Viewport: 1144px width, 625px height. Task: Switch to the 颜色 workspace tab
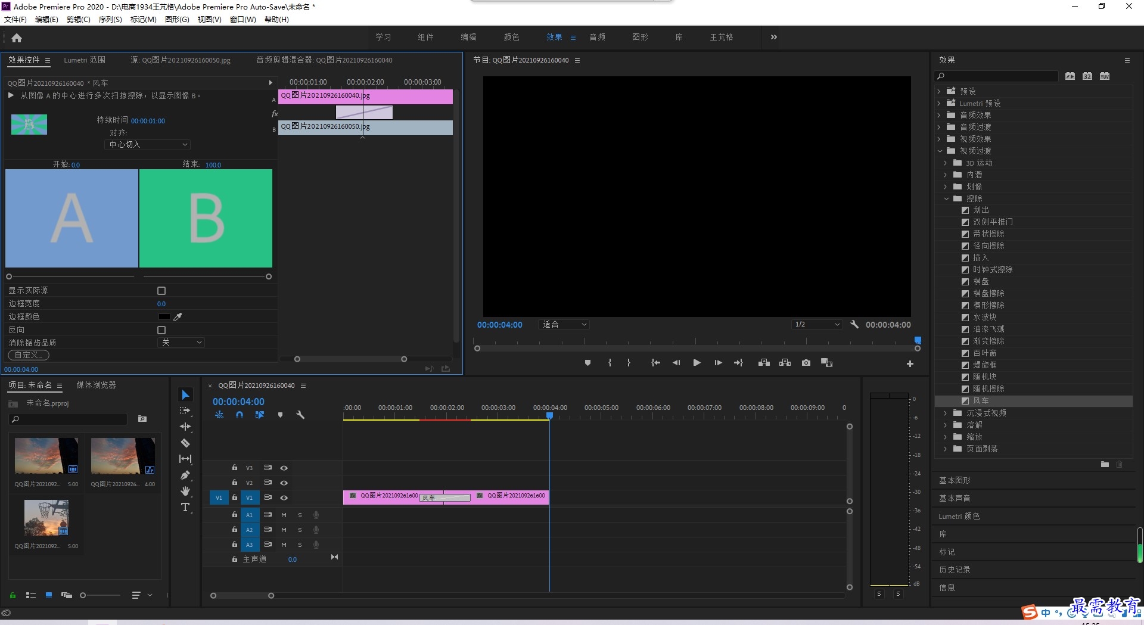pos(511,37)
